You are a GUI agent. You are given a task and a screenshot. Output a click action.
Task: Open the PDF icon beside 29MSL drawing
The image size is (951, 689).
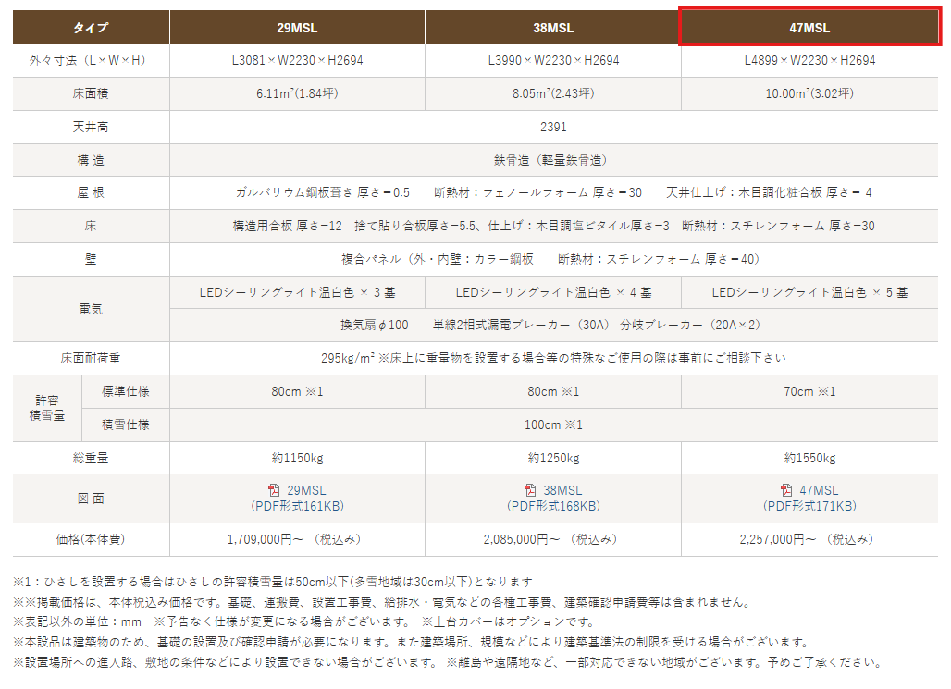[x=273, y=490]
